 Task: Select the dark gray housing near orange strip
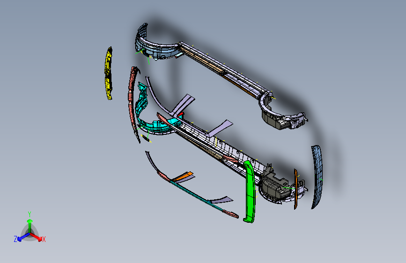pos(274,187)
